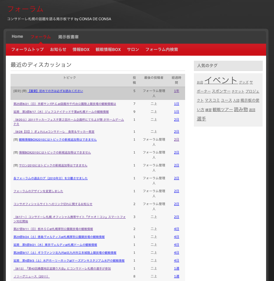Open the Jリーグニュース（2011） topic
This screenshot has width=274, height=281.
tap(32, 276)
